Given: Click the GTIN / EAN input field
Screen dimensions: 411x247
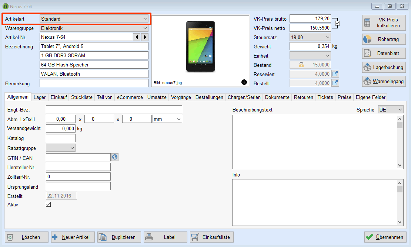Looking at the screenshot, I should tap(78, 157).
